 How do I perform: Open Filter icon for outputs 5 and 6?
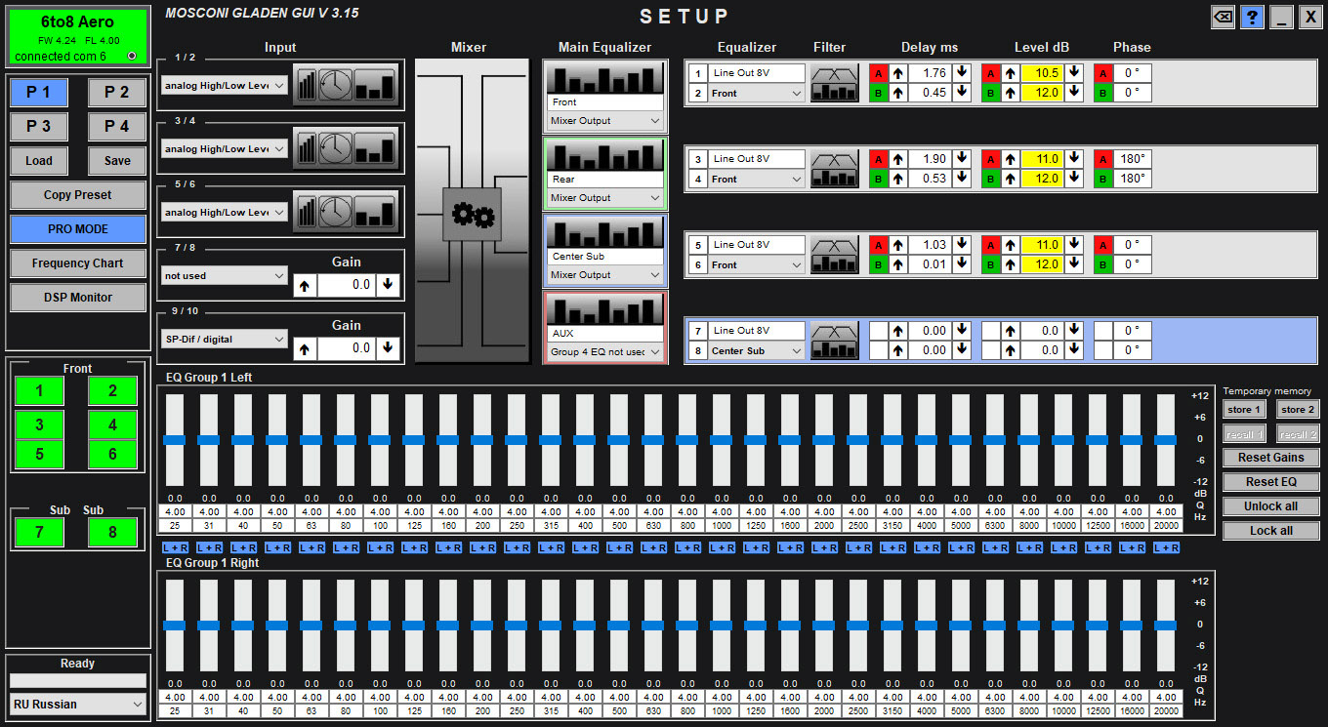point(834,255)
